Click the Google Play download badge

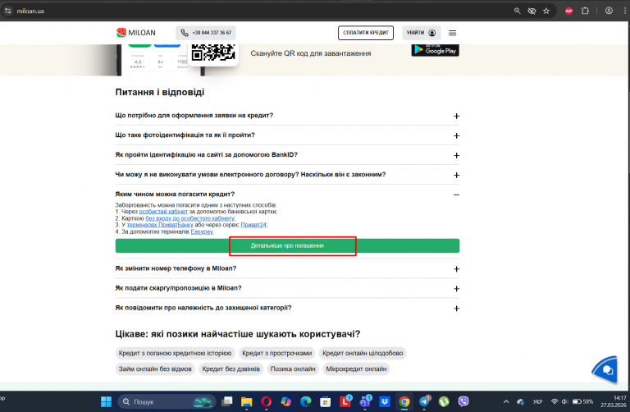click(435, 50)
